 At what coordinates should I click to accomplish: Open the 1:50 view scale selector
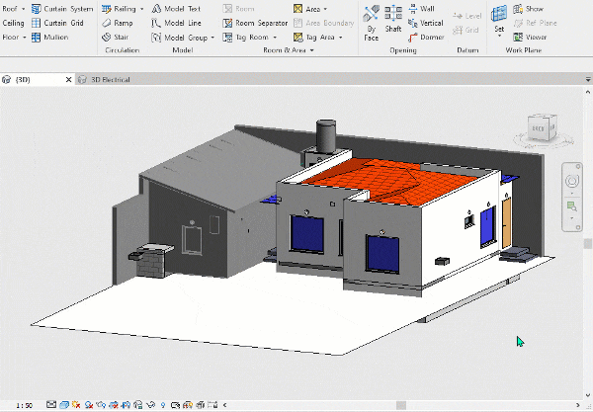point(25,405)
